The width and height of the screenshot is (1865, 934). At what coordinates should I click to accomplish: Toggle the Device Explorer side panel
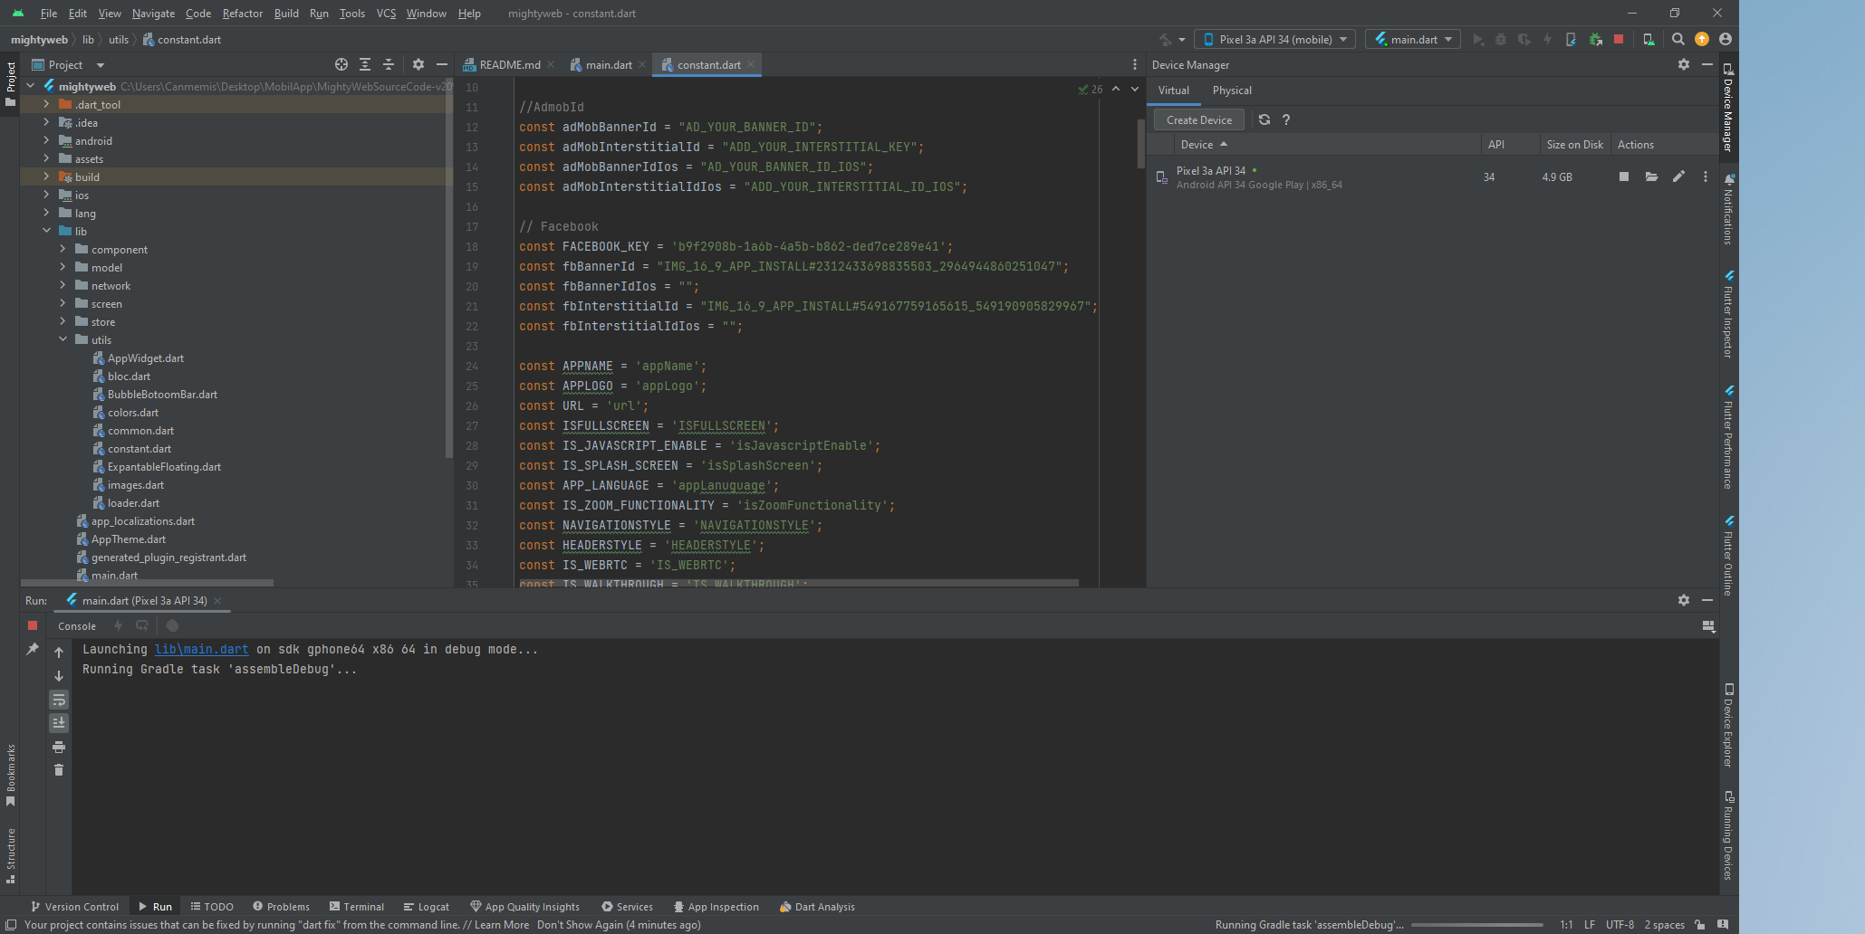[1728, 726]
